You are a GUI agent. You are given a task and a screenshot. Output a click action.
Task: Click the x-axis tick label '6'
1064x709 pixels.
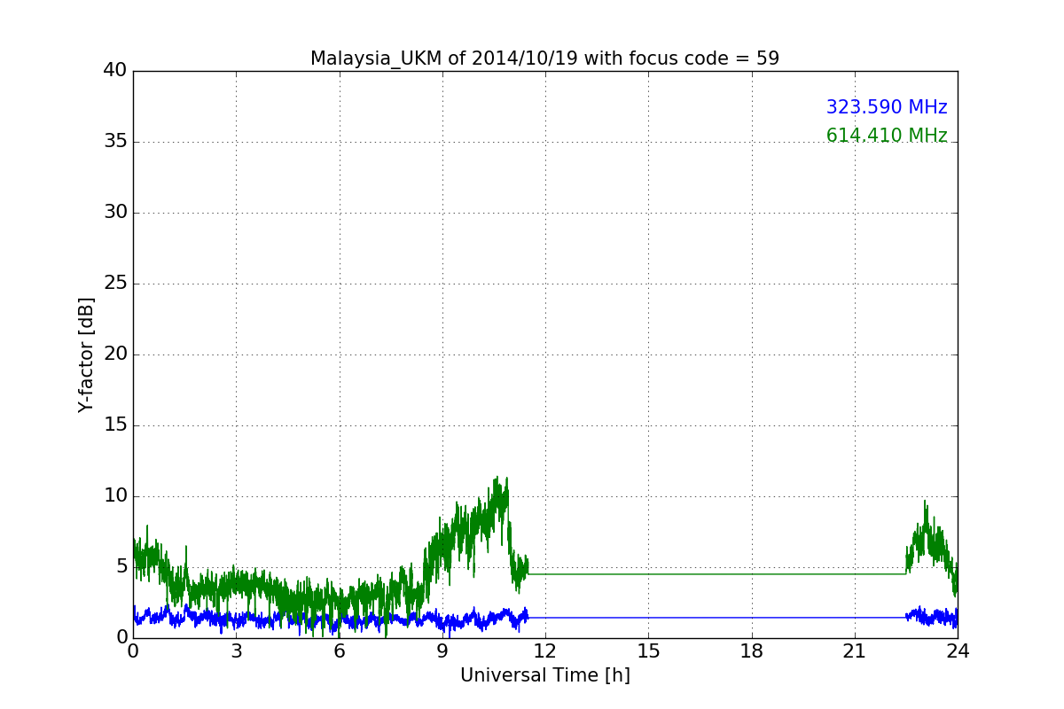click(x=339, y=651)
